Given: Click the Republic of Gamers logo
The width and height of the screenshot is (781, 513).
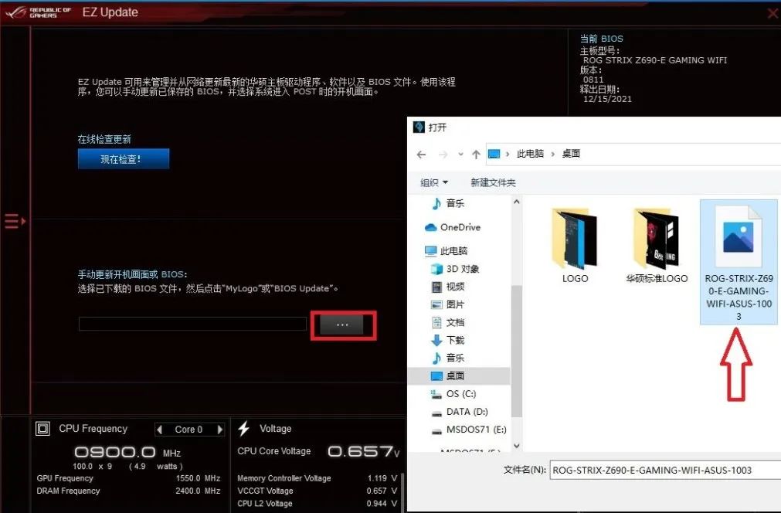Looking at the screenshot, I should coord(38,12).
